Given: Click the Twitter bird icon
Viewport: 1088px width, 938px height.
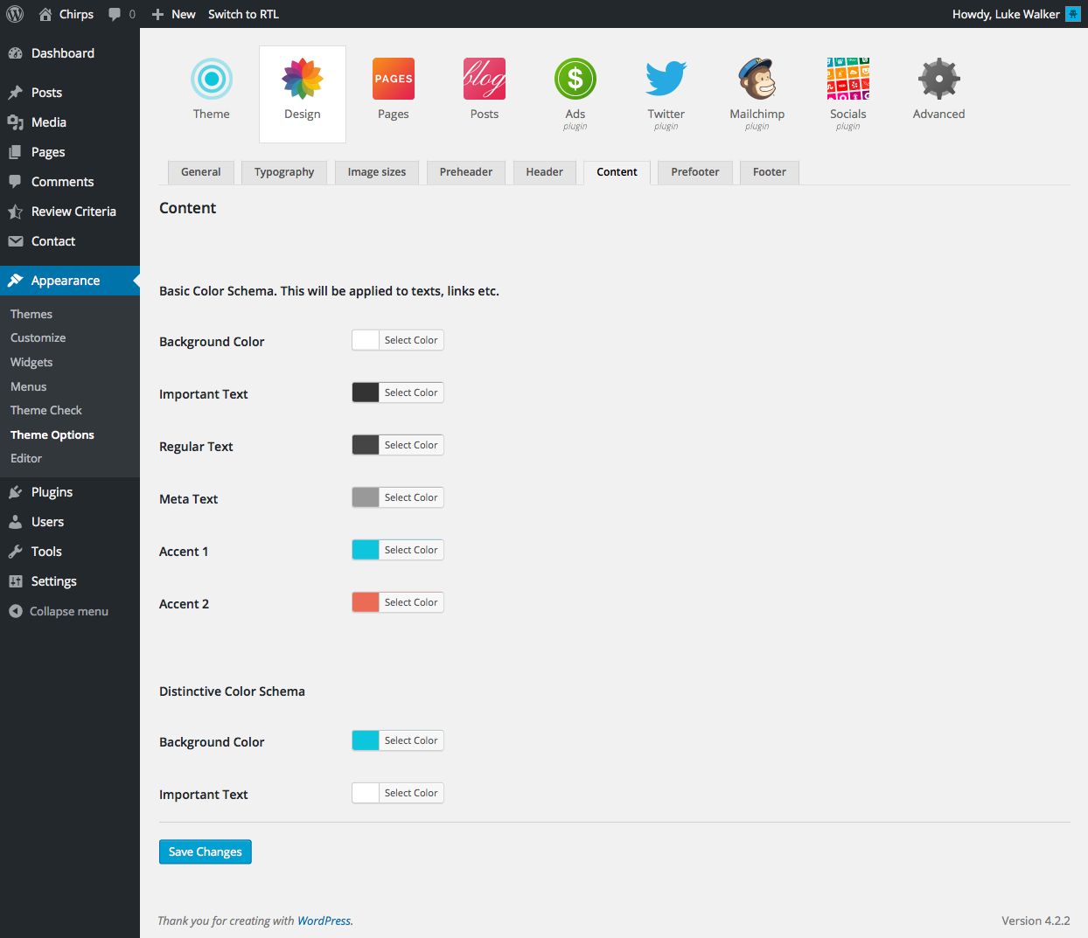Looking at the screenshot, I should (666, 80).
